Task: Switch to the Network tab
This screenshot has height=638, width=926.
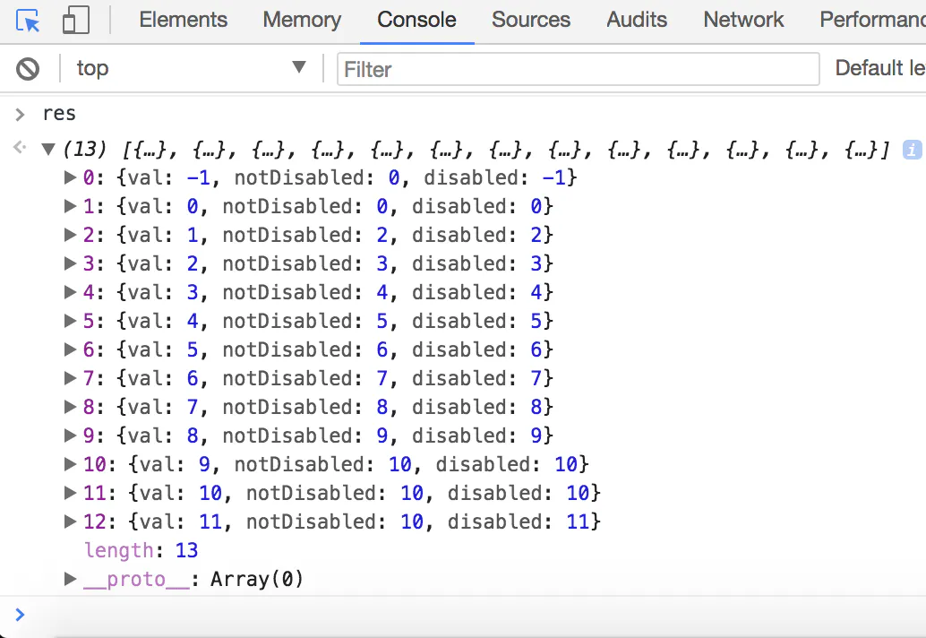Action: tap(743, 20)
